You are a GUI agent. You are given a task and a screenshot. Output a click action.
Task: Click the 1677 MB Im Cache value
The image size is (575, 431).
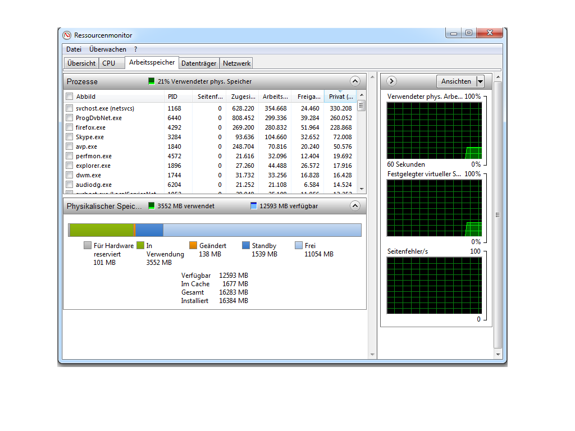[235, 283]
